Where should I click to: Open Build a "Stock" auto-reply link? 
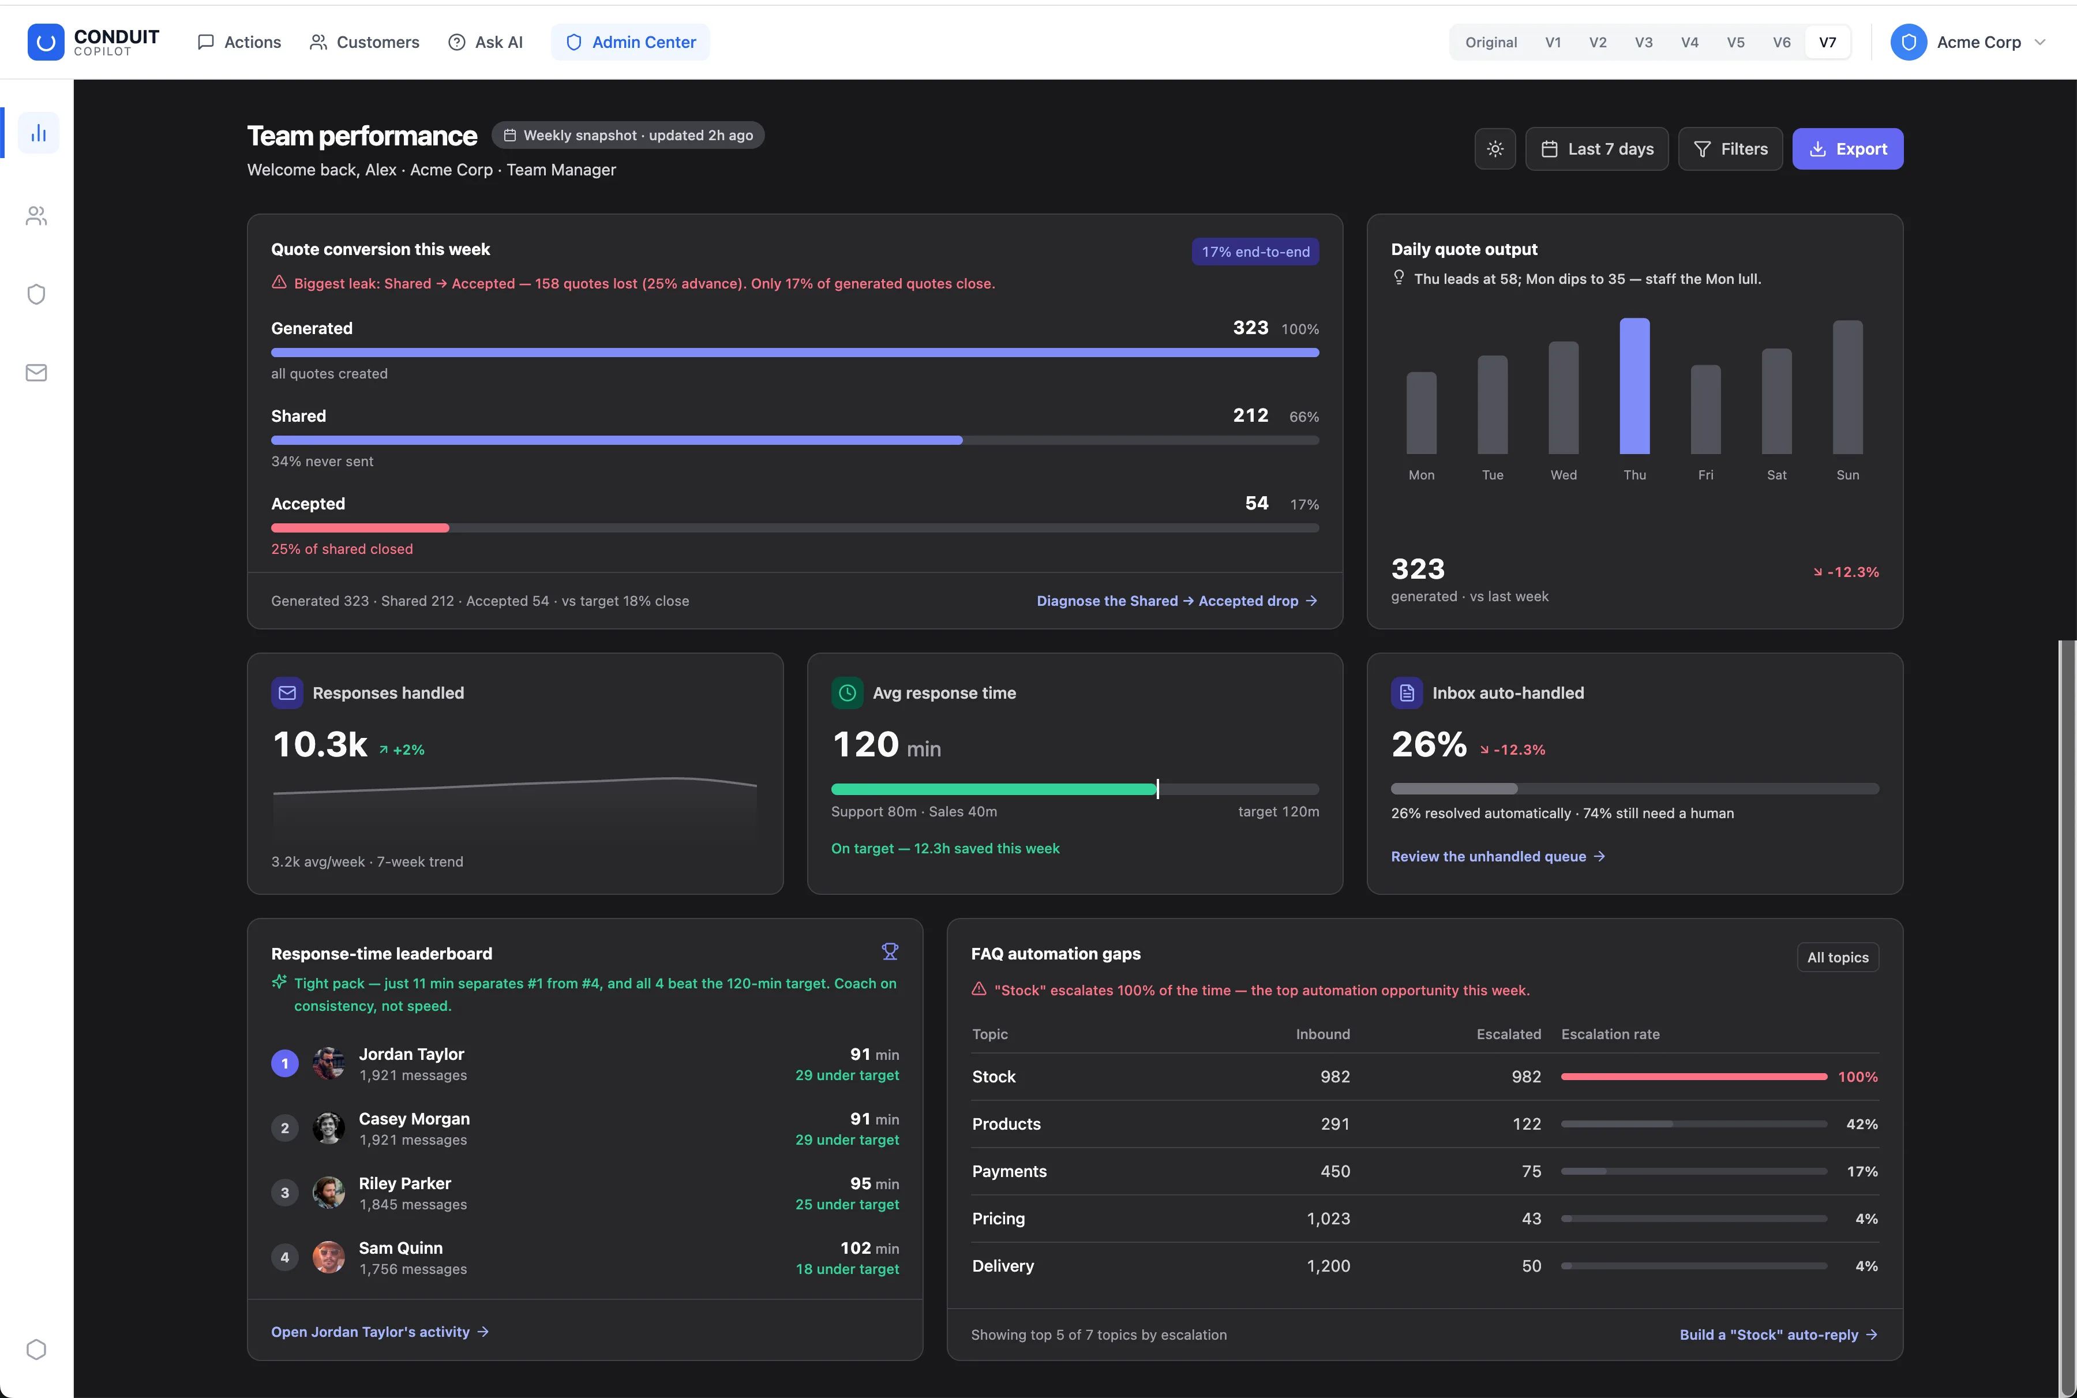pyautogui.click(x=1778, y=1335)
